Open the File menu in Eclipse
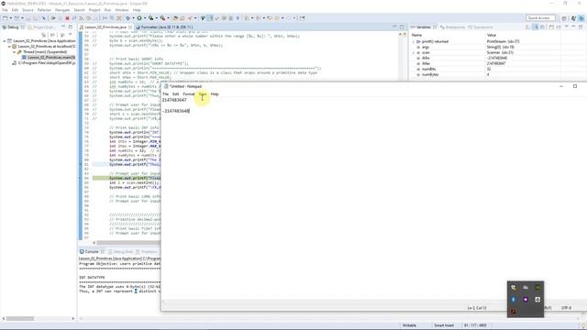Viewport: 587px width, 330px height. click(5, 10)
